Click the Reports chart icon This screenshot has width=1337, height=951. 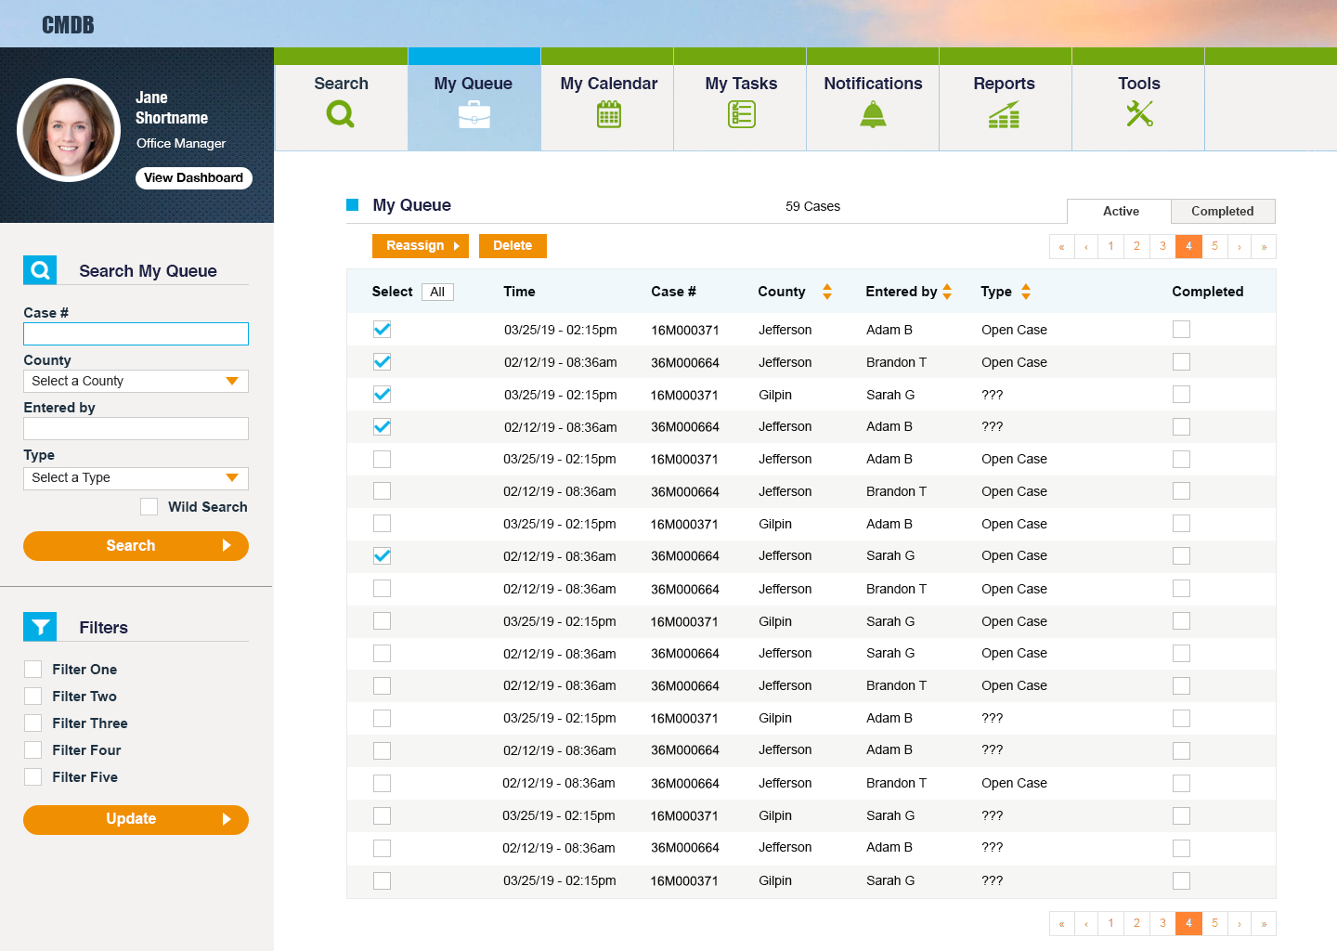pos(1005,113)
